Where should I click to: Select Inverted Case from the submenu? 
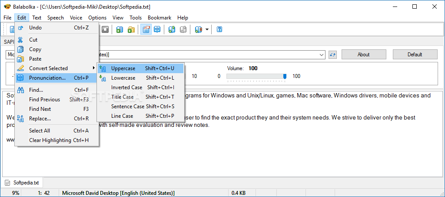coord(140,87)
